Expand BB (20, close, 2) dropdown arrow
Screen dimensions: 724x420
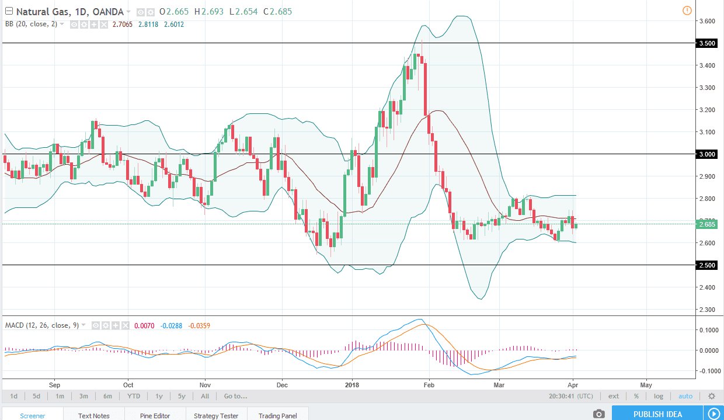(x=63, y=25)
